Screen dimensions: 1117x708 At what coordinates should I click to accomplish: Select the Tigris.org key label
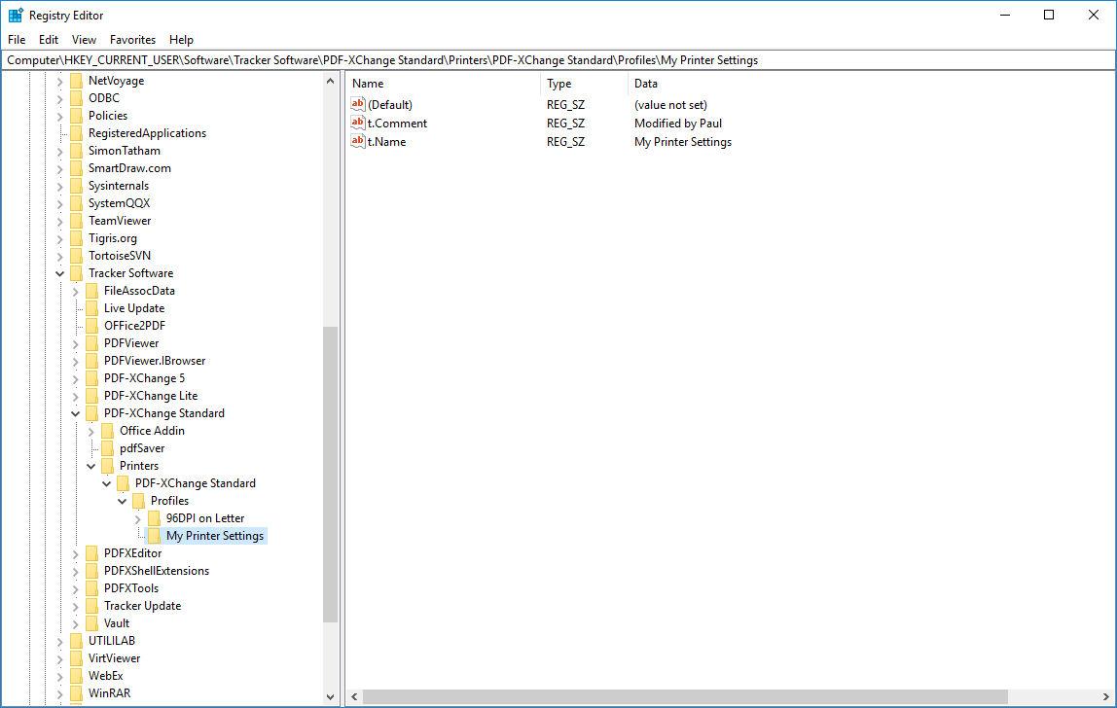(x=113, y=238)
